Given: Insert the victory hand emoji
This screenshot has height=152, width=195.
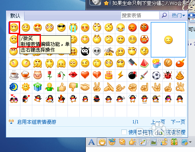Looking at the screenshot, I should (x=97, y=87).
